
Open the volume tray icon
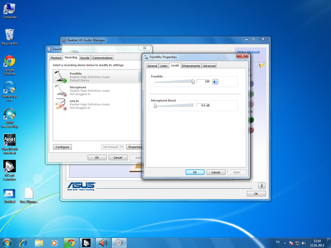(304, 243)
